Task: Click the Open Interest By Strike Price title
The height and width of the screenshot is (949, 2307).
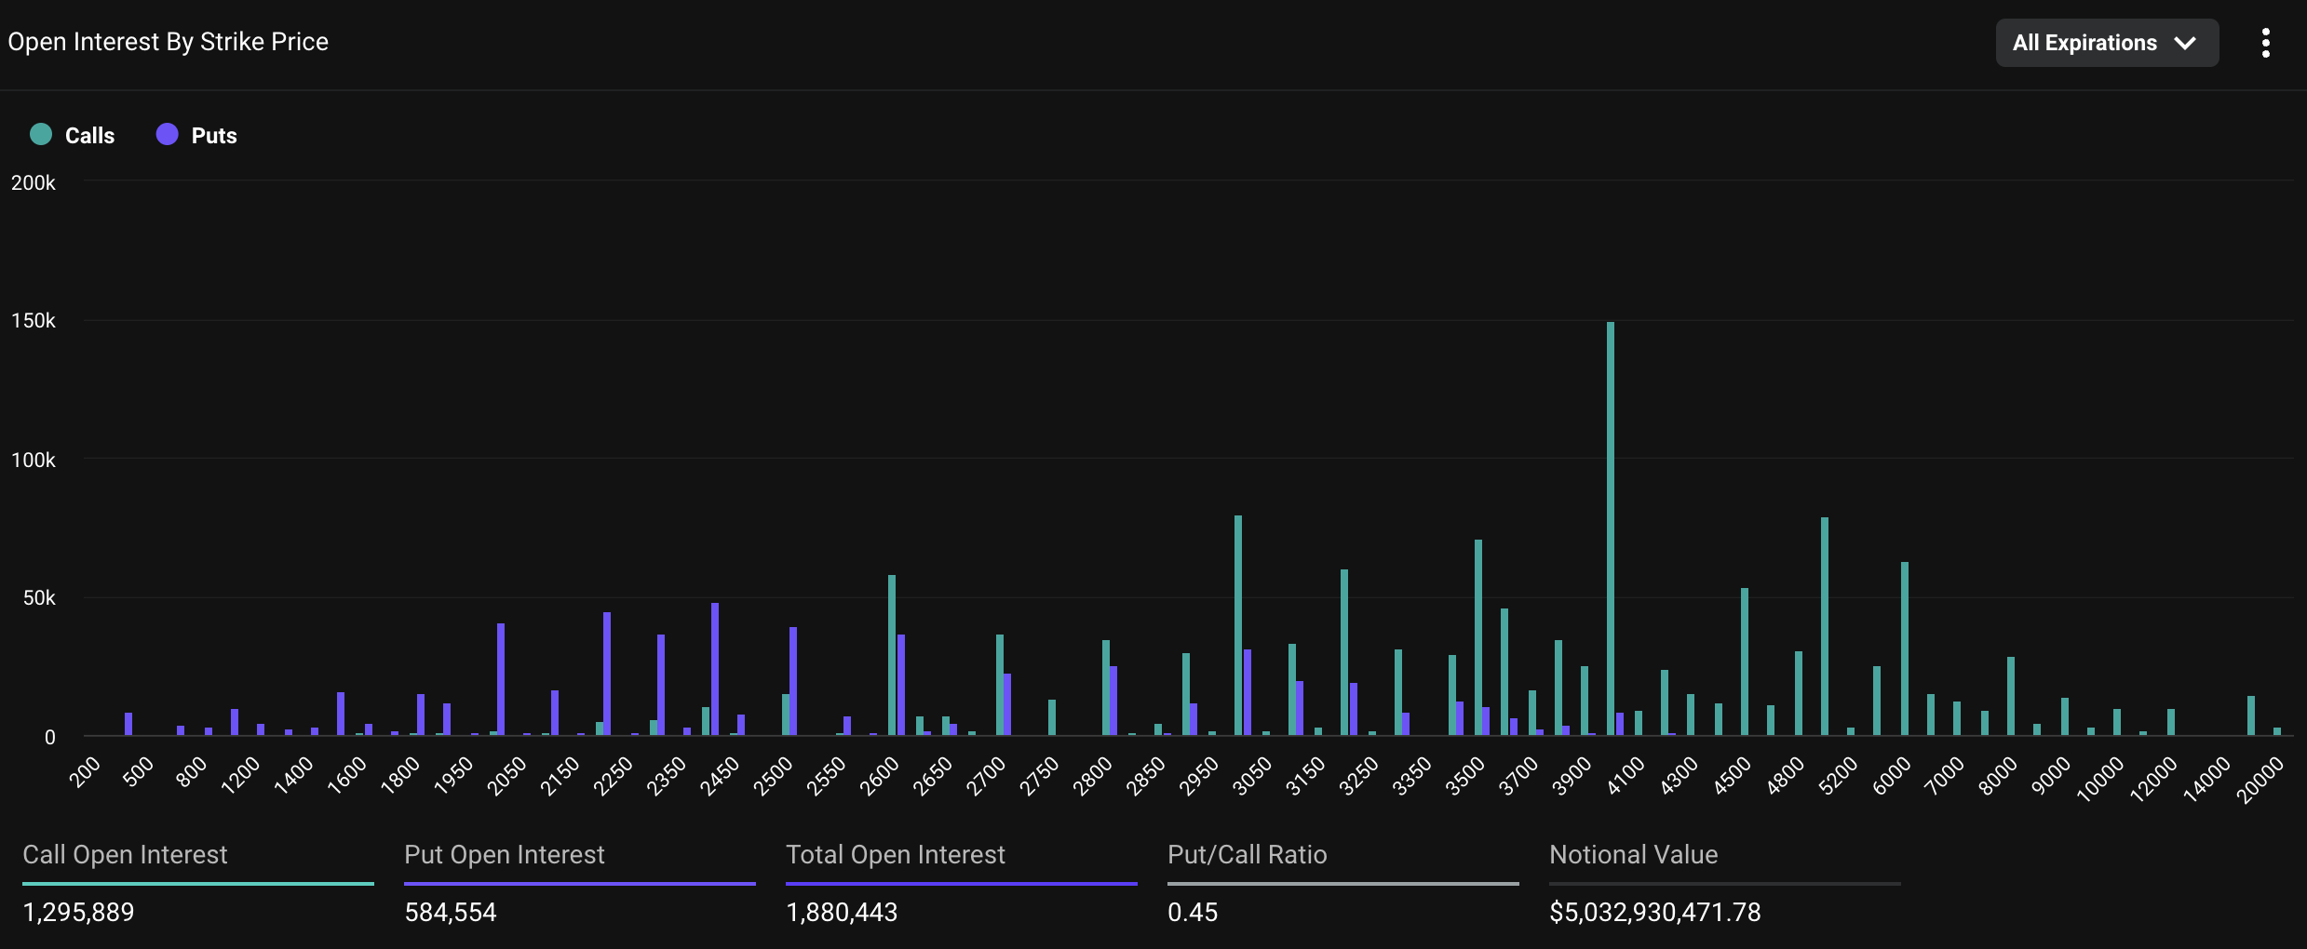Action: click(x=169, y=42)
